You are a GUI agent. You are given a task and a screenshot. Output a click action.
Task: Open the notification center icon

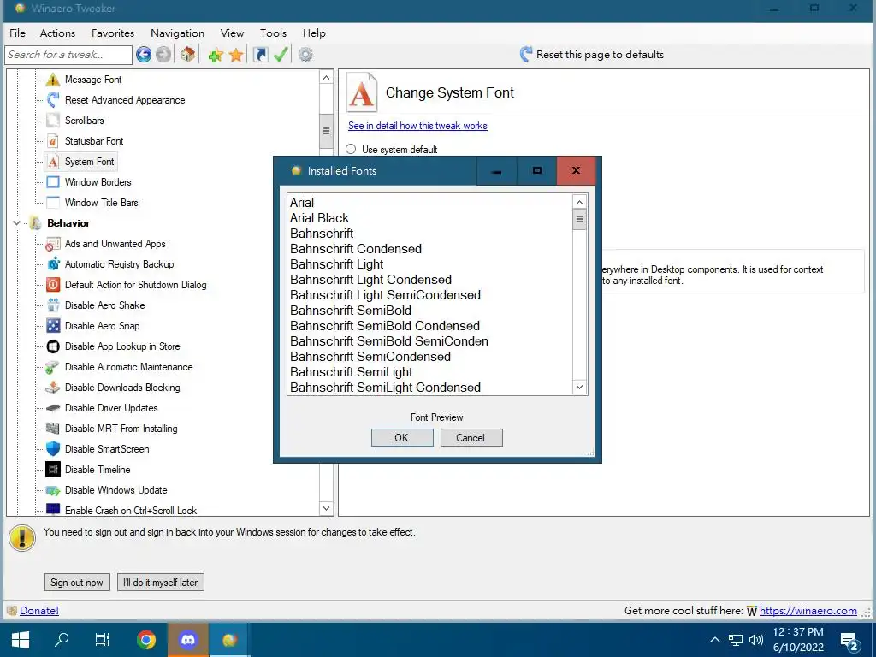849,642
